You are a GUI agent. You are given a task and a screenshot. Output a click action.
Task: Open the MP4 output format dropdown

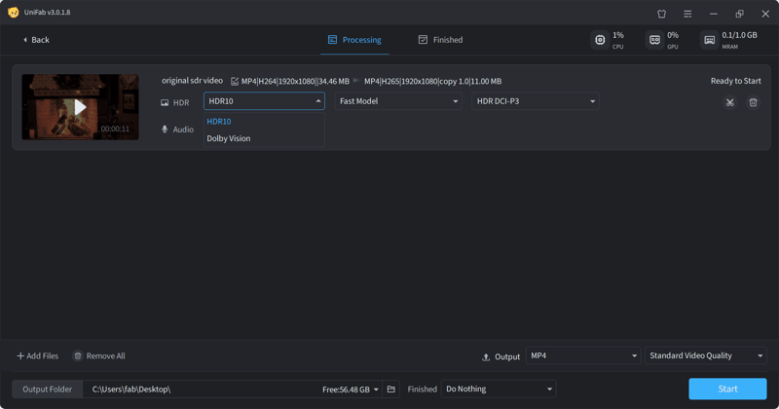(583, 356)
